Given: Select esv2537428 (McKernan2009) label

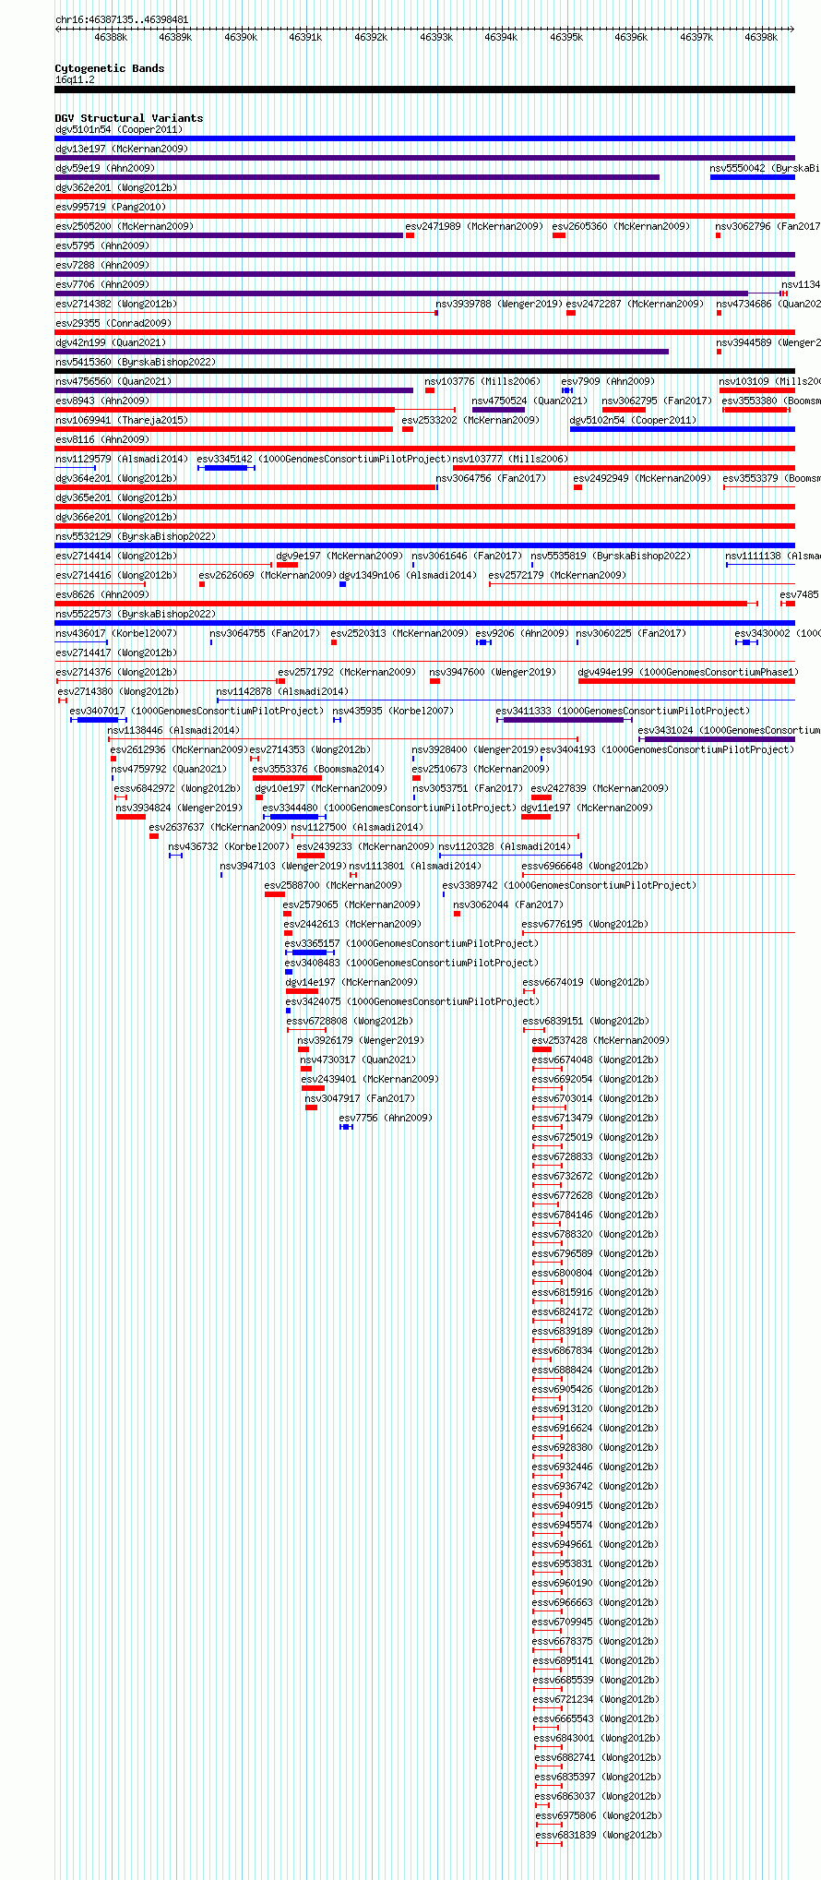Looking at the screenshot, I should 601,1041.
